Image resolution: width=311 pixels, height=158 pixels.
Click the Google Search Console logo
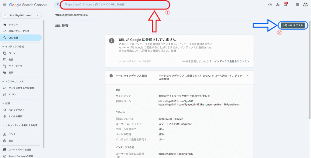tap(28, 5)
